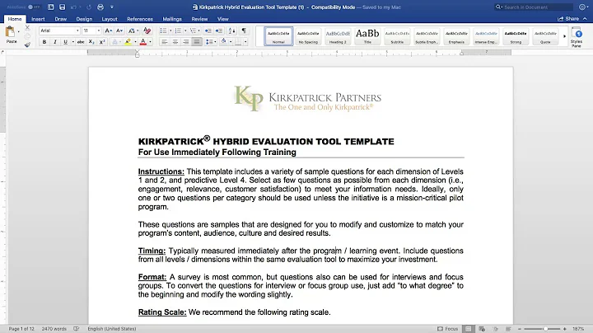
Task: Expand the underline style arrow
Action: [x=72, y=42]
